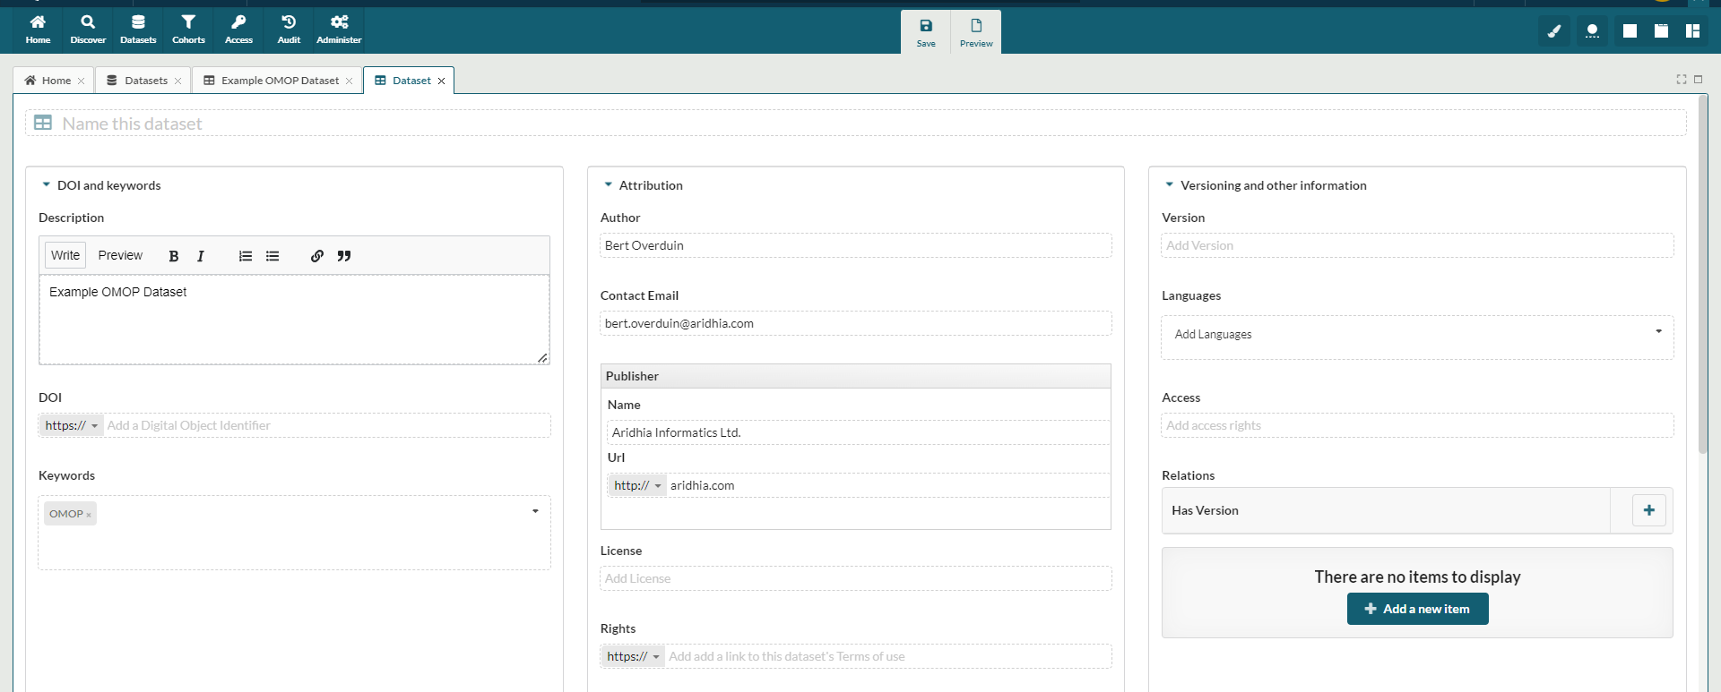
Task: Click the Audit history icon
Action: point(289,29)
